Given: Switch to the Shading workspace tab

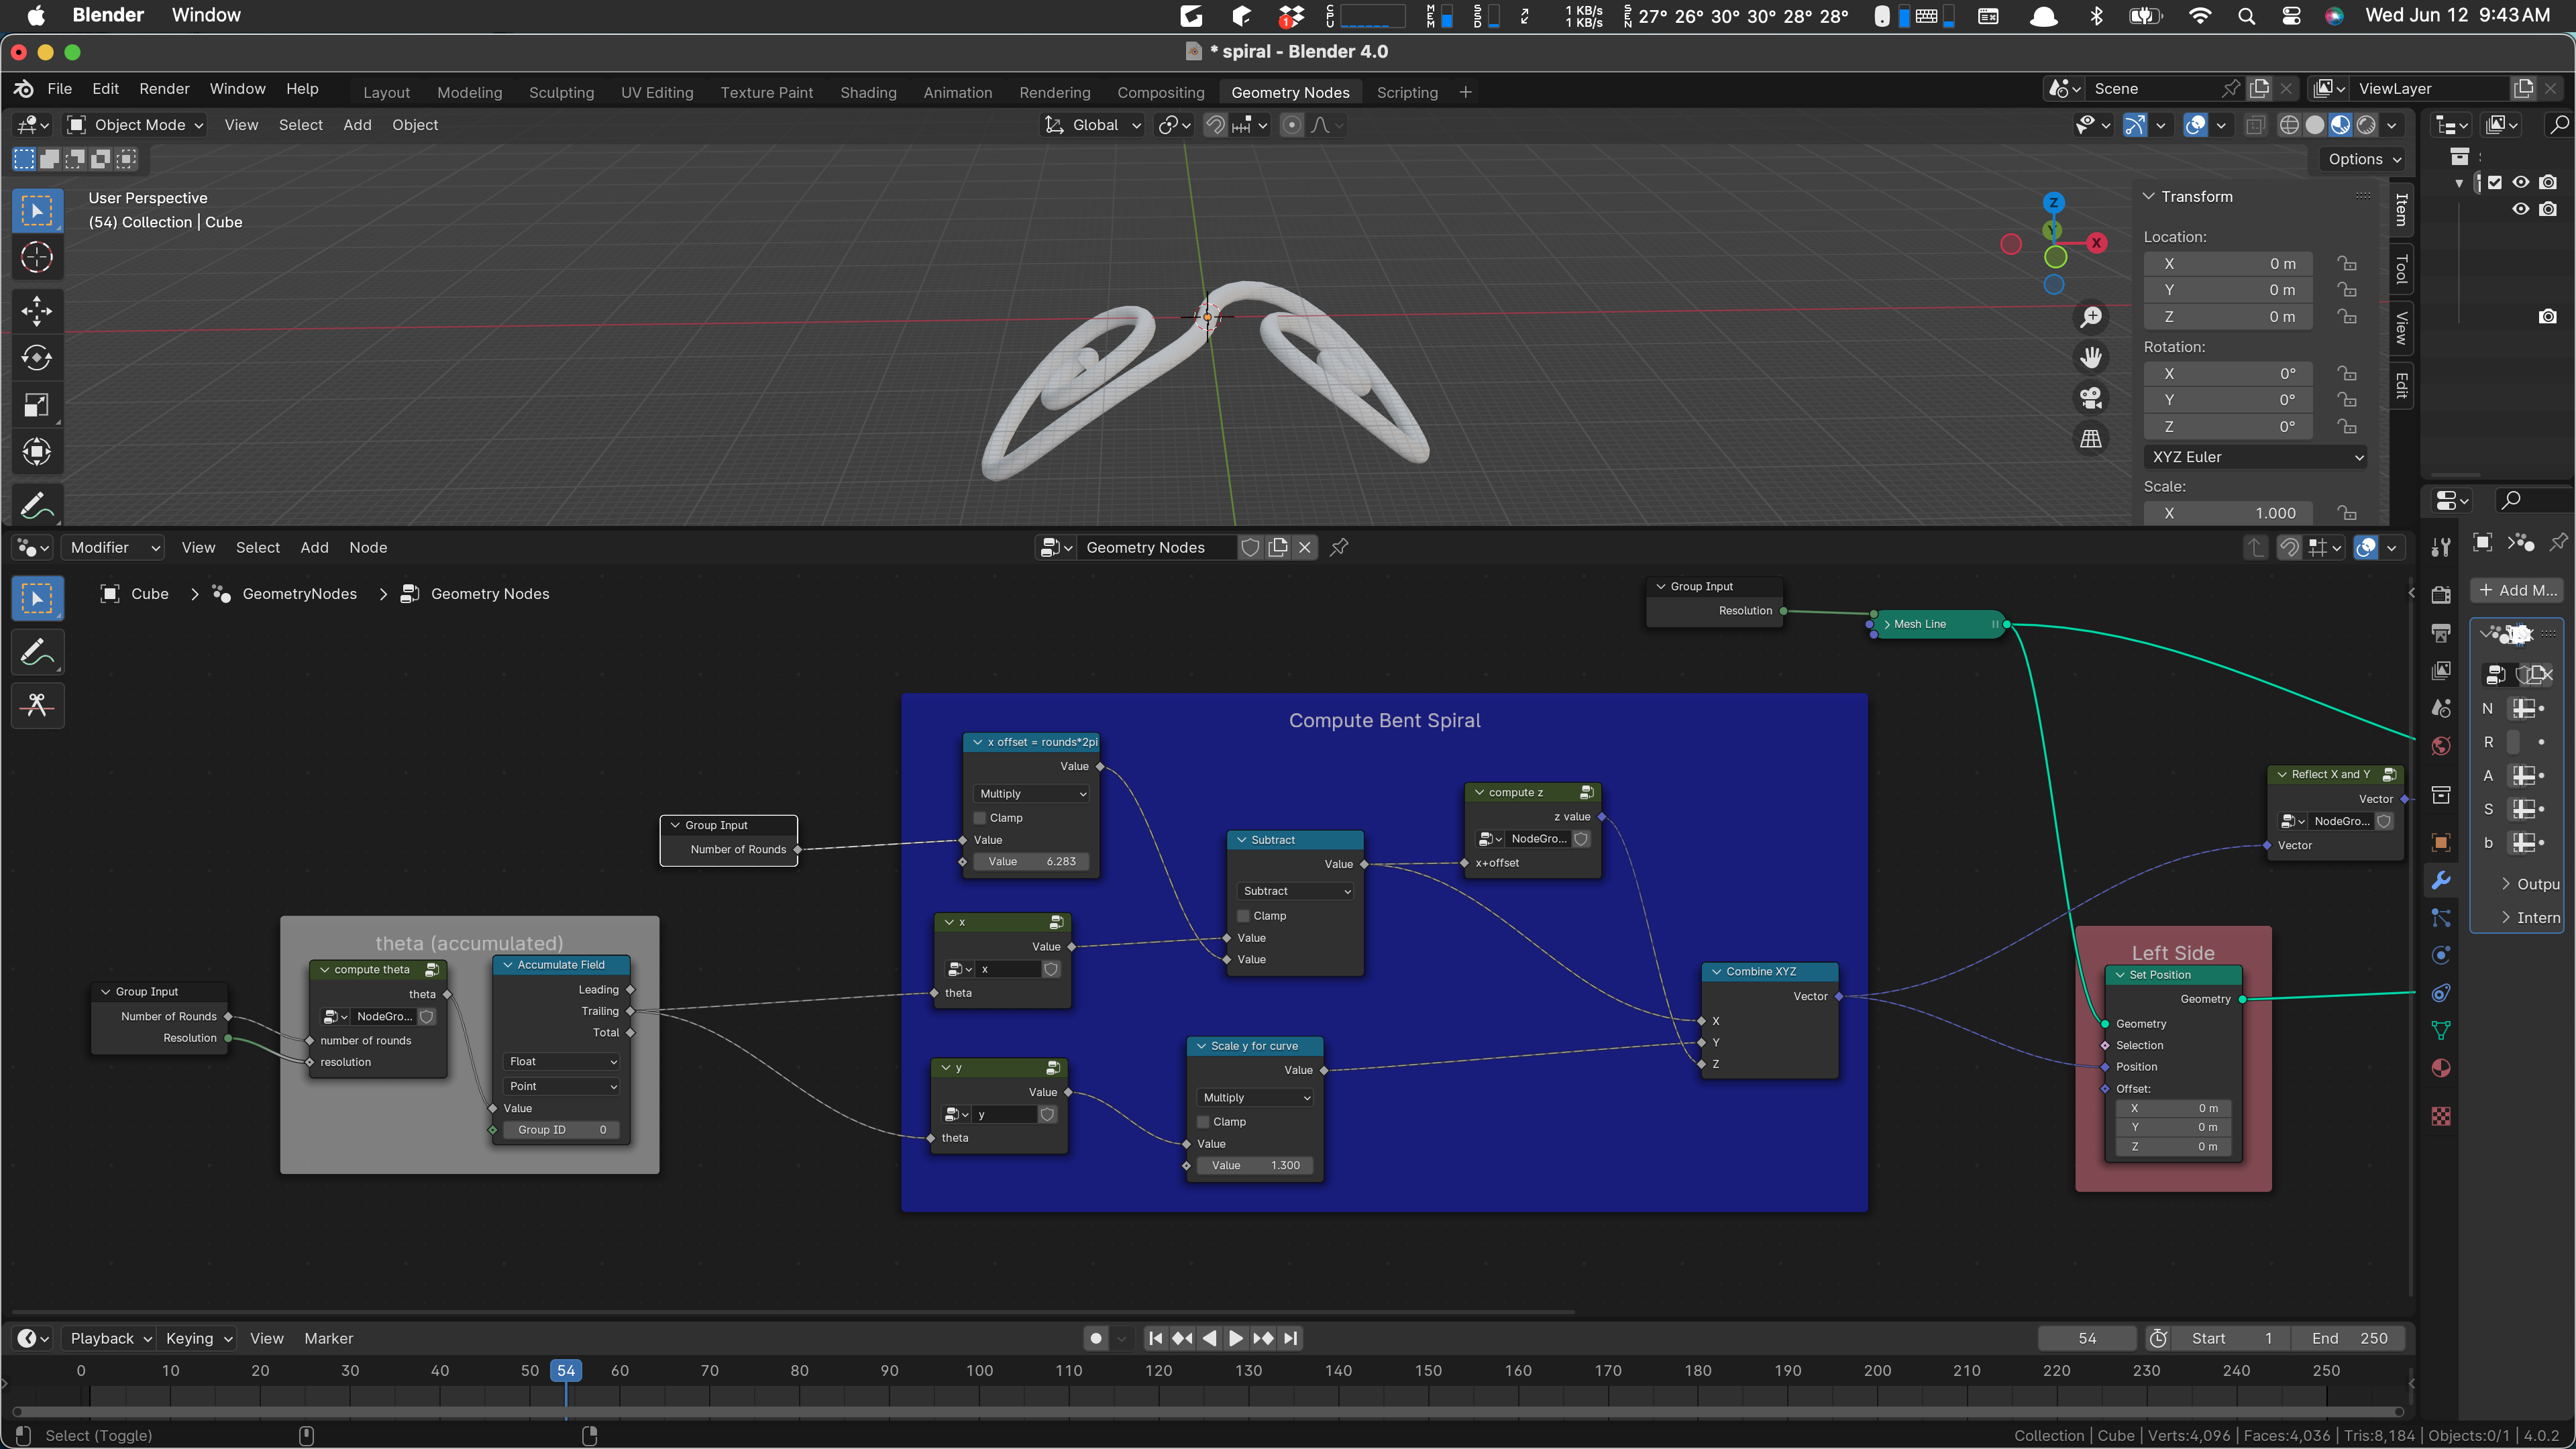Looking at the screenshot, I should 868,92.
